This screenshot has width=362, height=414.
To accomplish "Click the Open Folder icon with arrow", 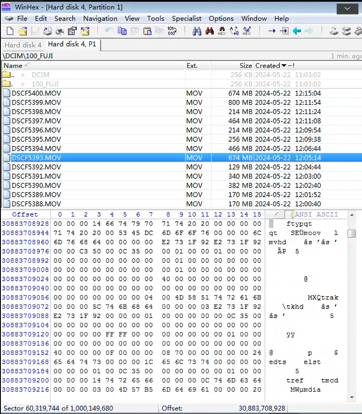I will pyautogui.click(x=85, y=31).
